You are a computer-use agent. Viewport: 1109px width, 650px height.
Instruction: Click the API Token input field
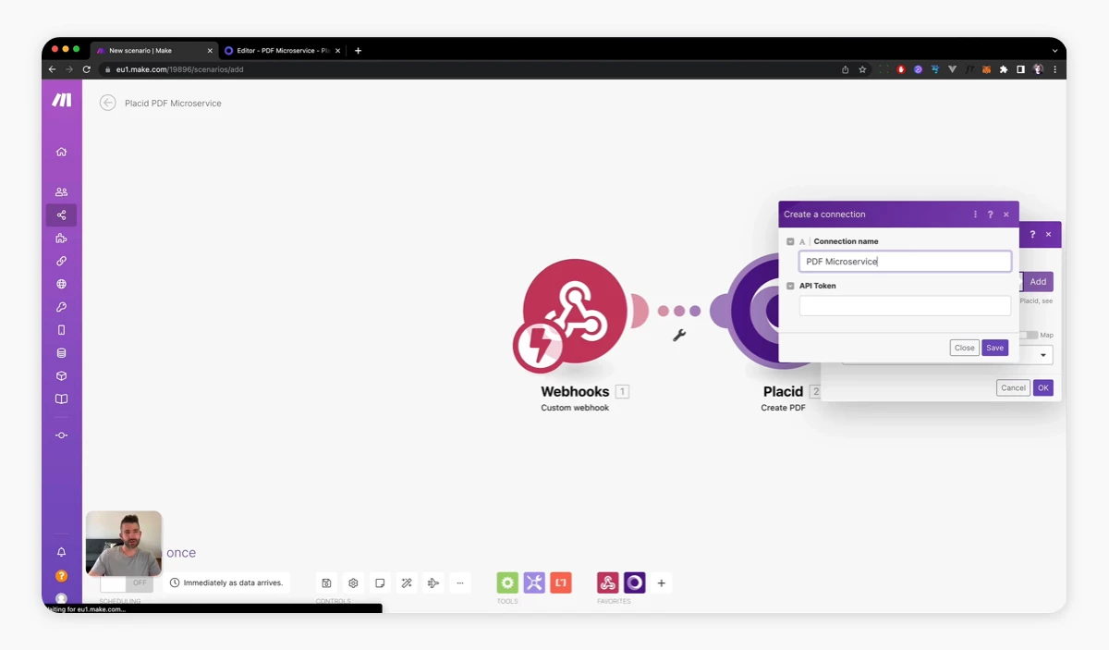(x=905, y=306)
